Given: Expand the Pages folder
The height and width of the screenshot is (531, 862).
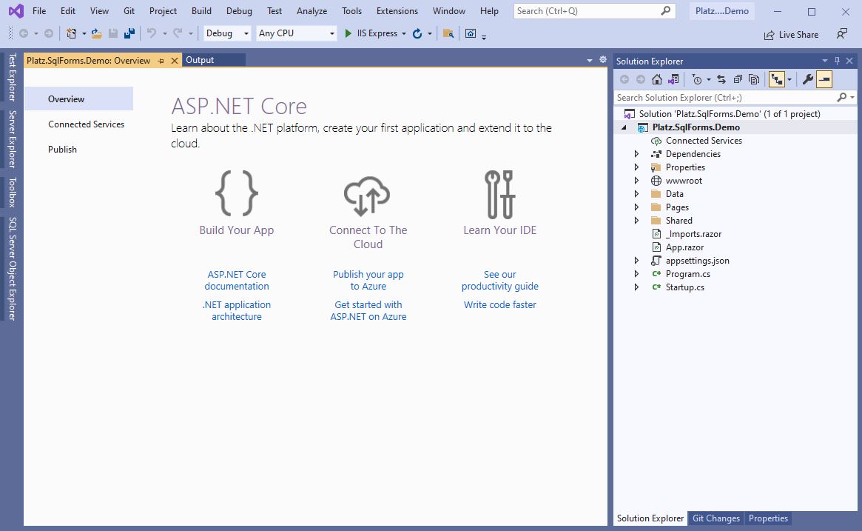Looking at the screenshot, I should (x=636, y=207).
